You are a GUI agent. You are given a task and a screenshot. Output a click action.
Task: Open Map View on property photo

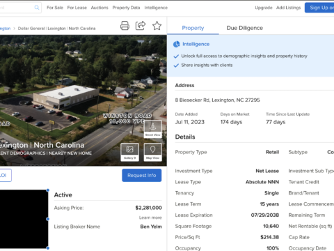152,152
